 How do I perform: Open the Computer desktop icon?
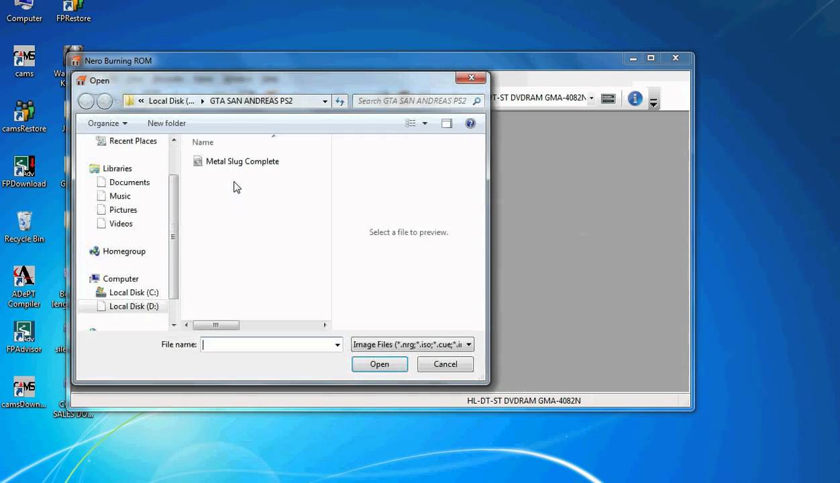pos(24,12)
